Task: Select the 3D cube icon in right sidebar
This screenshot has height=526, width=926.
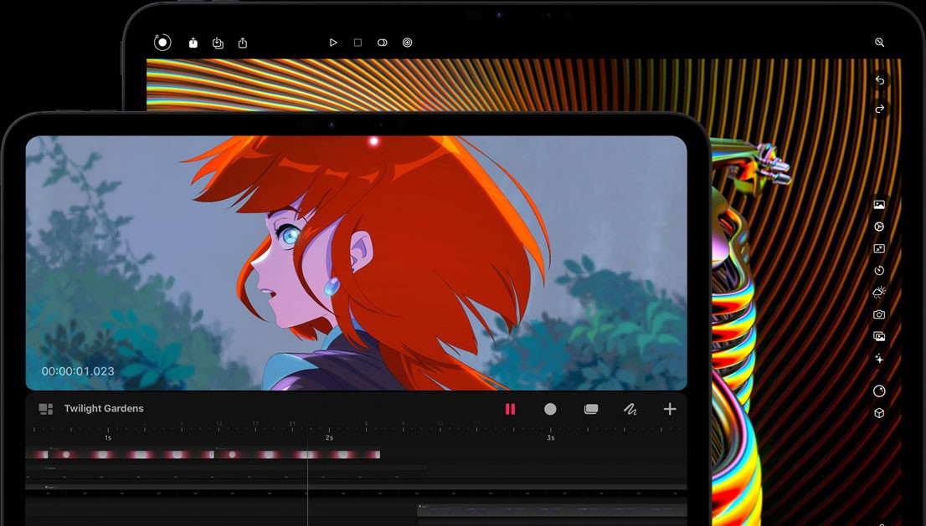Action: coord(879,413)
